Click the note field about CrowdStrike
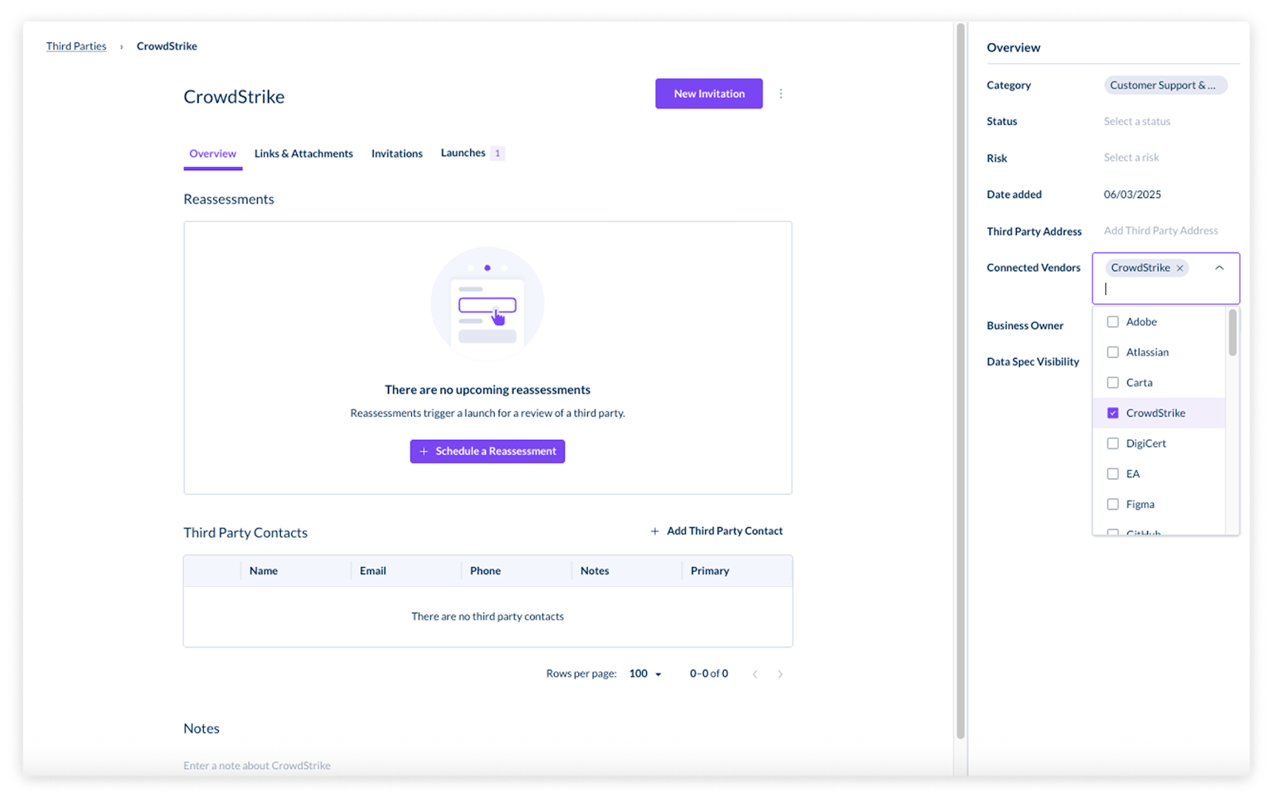1273x800 pixels. 257,766
